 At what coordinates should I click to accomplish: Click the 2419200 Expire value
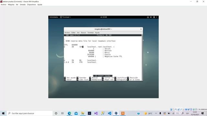[91, 54]
